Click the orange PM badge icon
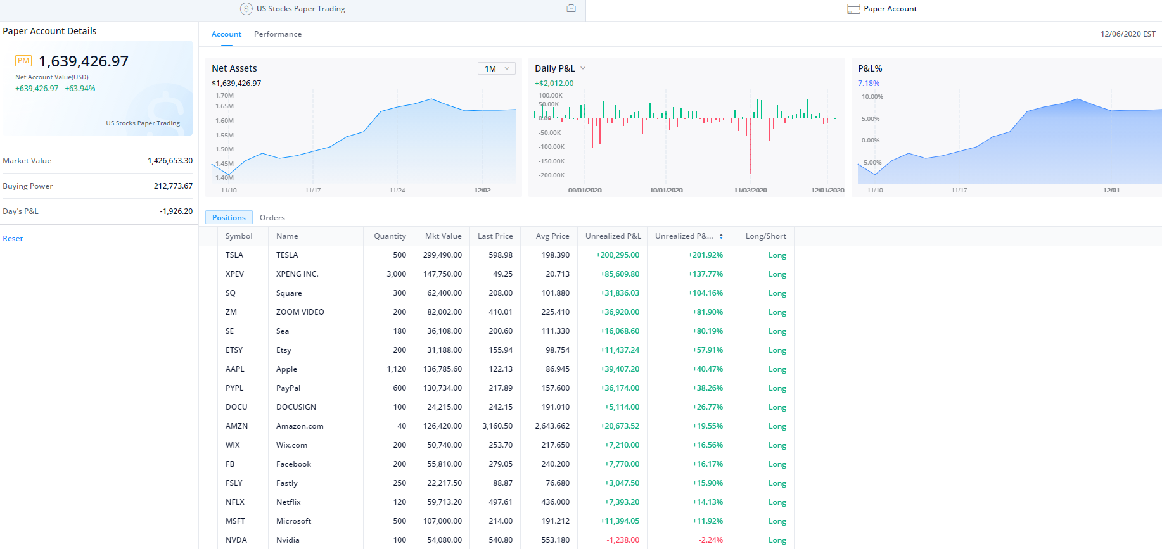Screen dimensions: 1162x549 point(23,61)
